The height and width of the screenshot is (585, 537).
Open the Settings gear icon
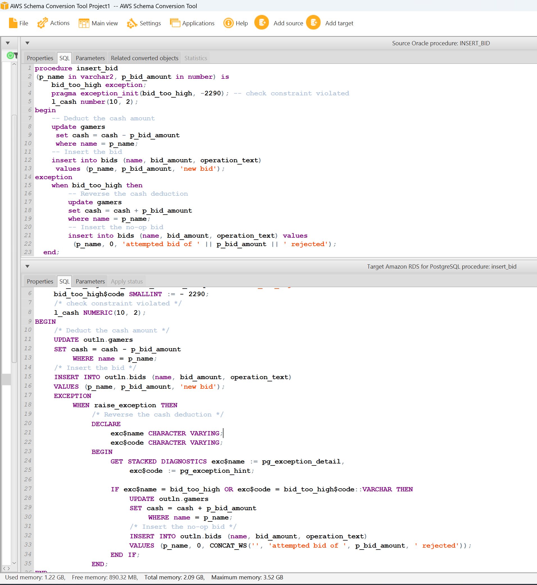click(x=132, y=23)
